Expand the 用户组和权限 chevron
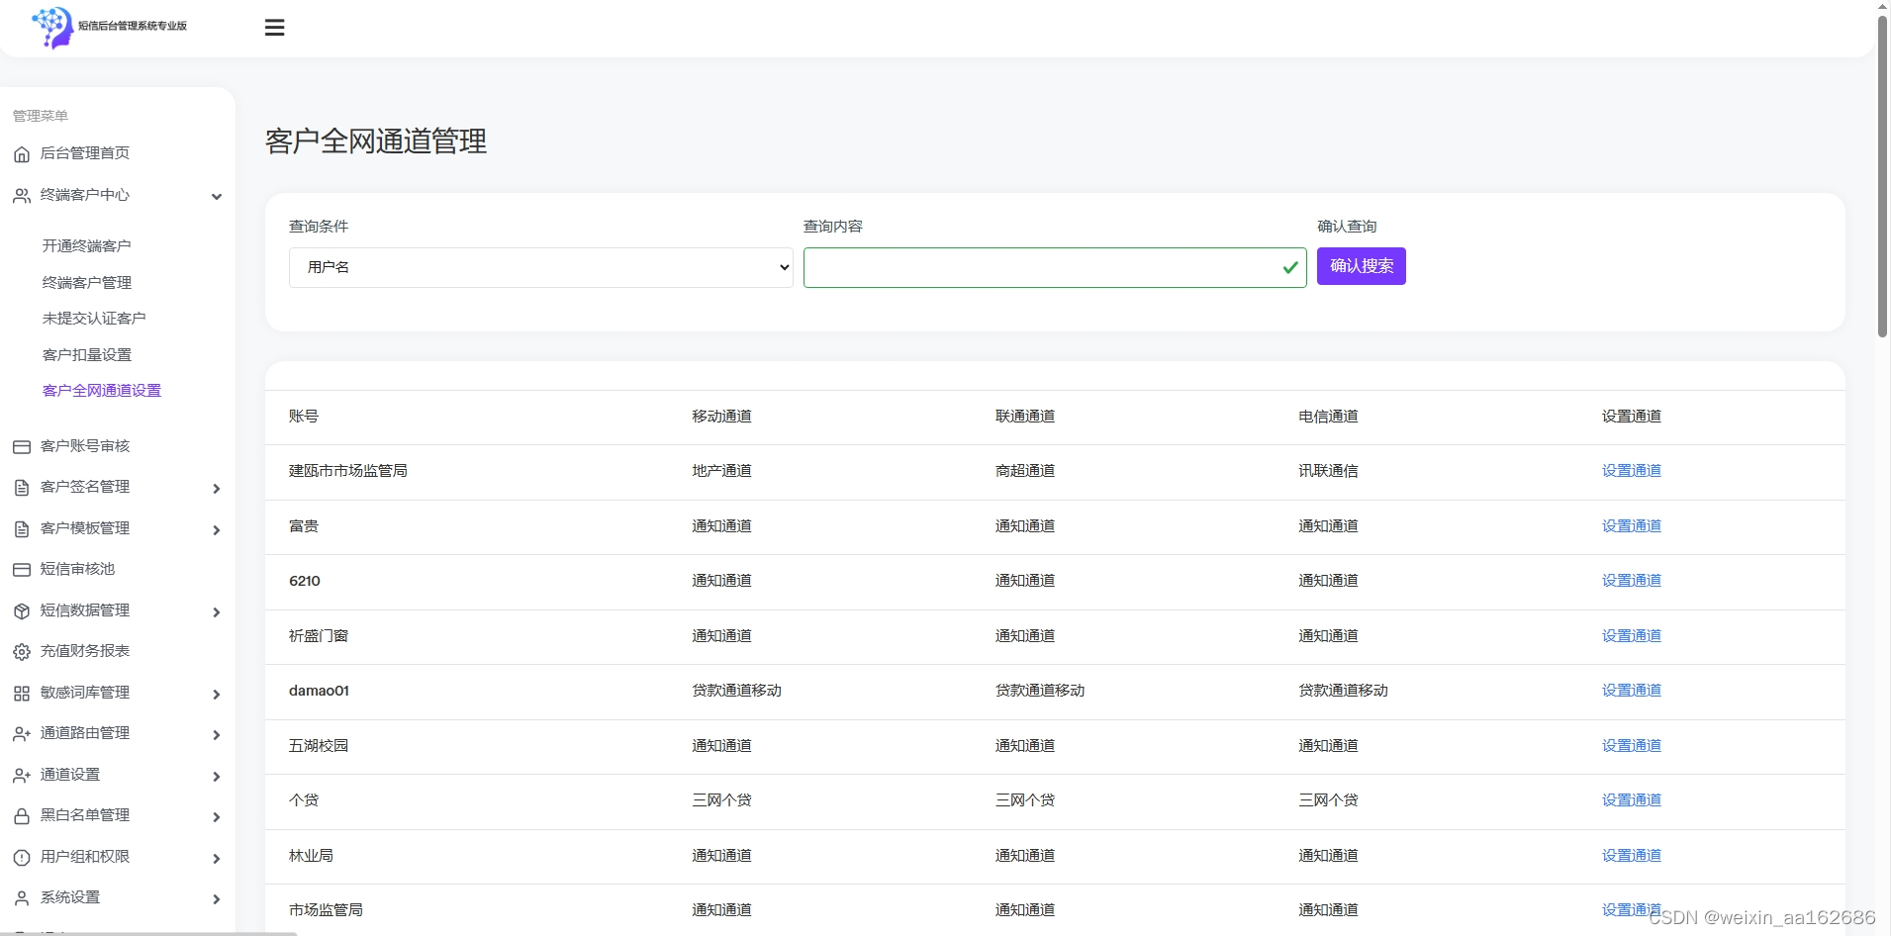The width and height of the screenshot is (1891, 936). 217,859
